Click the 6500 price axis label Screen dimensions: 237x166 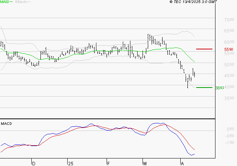pyautogui.click(x=229, y=31)
